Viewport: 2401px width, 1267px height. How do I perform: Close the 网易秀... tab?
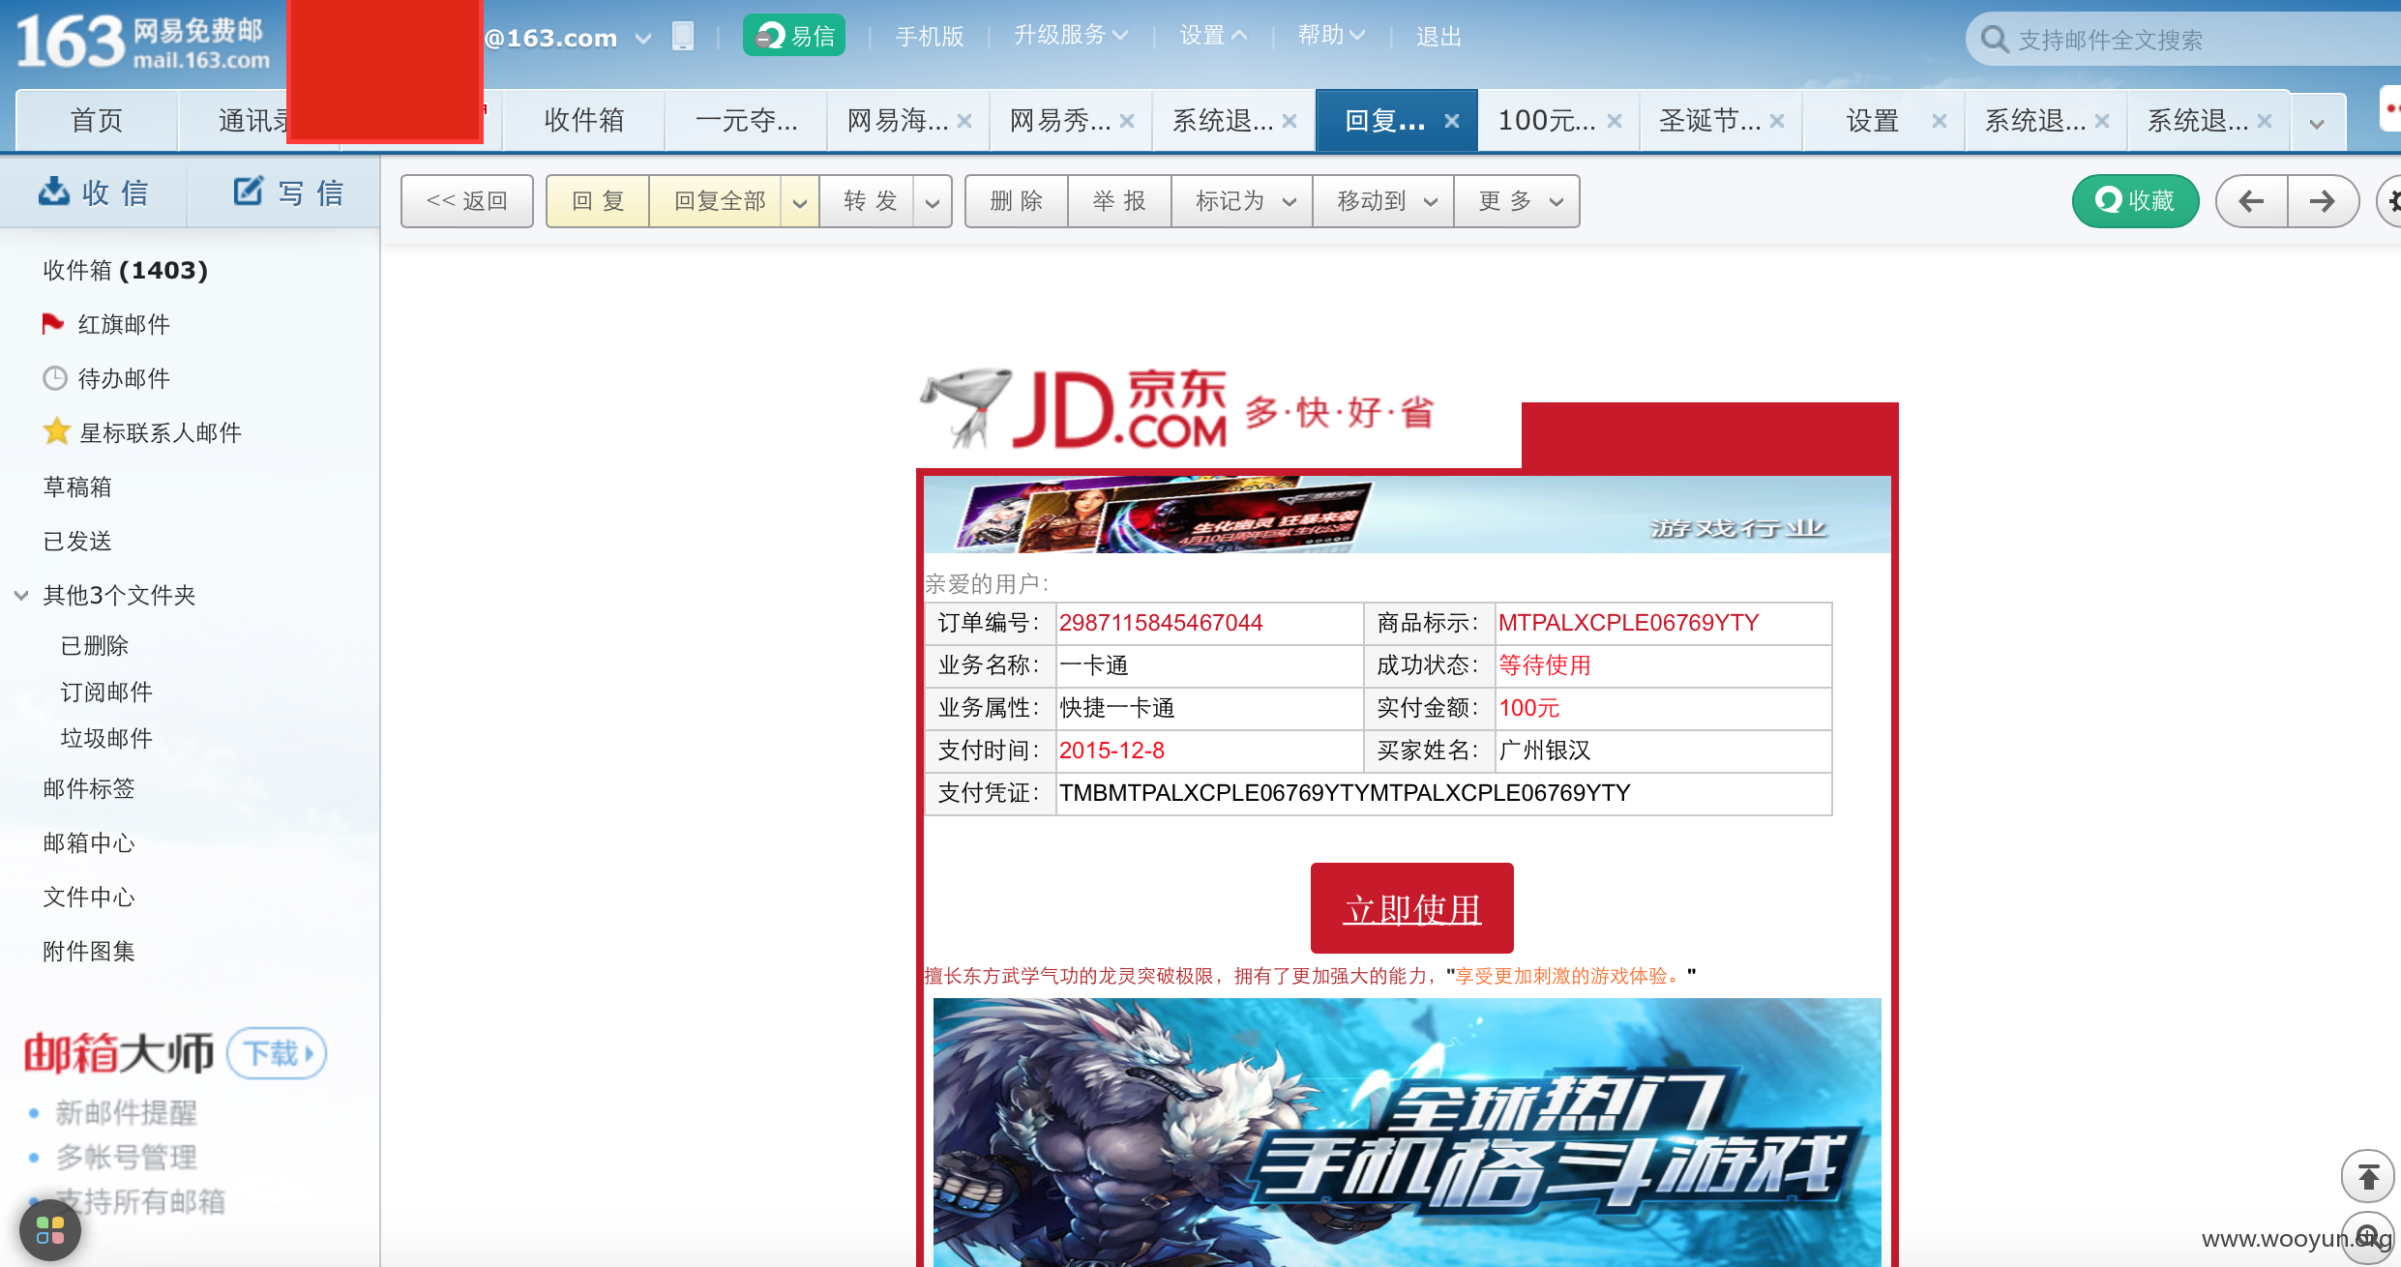[x=1127, y=121]
